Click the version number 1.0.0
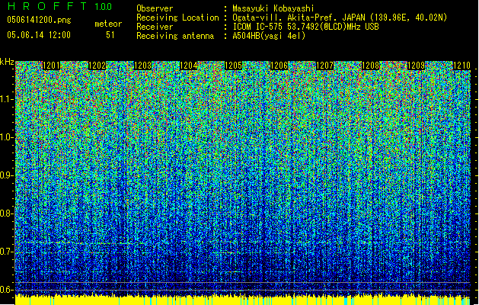The width and height of the screenshot is (479, 305). pos(103,6)
